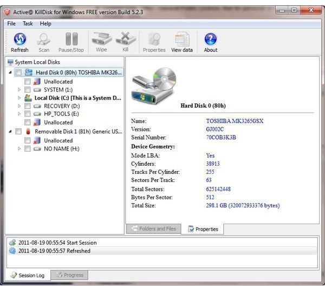Screen dimensions: 325x287
Task: Click the cylinders value 38913
Action: (x=213, y=164)
